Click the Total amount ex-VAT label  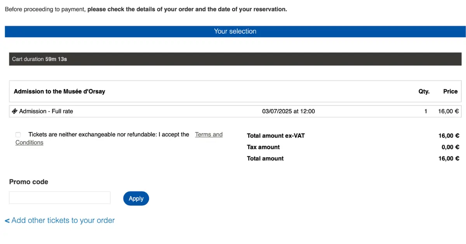(276, 136)
